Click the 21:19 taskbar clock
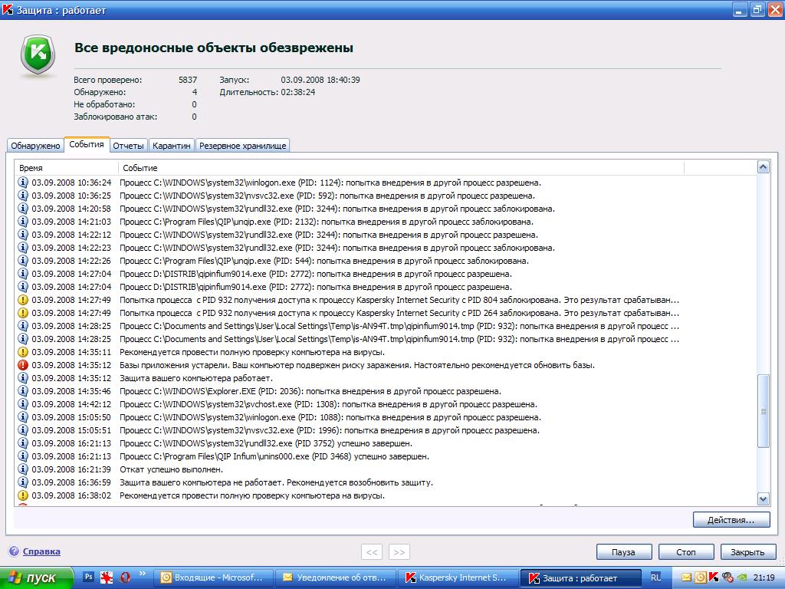The height and width of the screenshot is (589, 785). click(764, 577)
